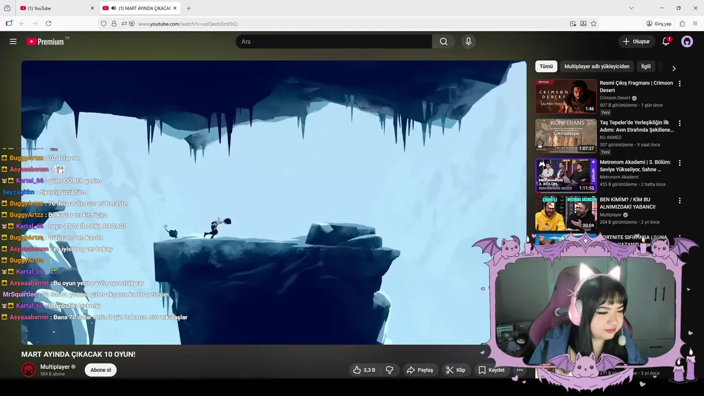
Task: Open BEN KİMİM video thumbnail
Action: click(x=566, y=213)
